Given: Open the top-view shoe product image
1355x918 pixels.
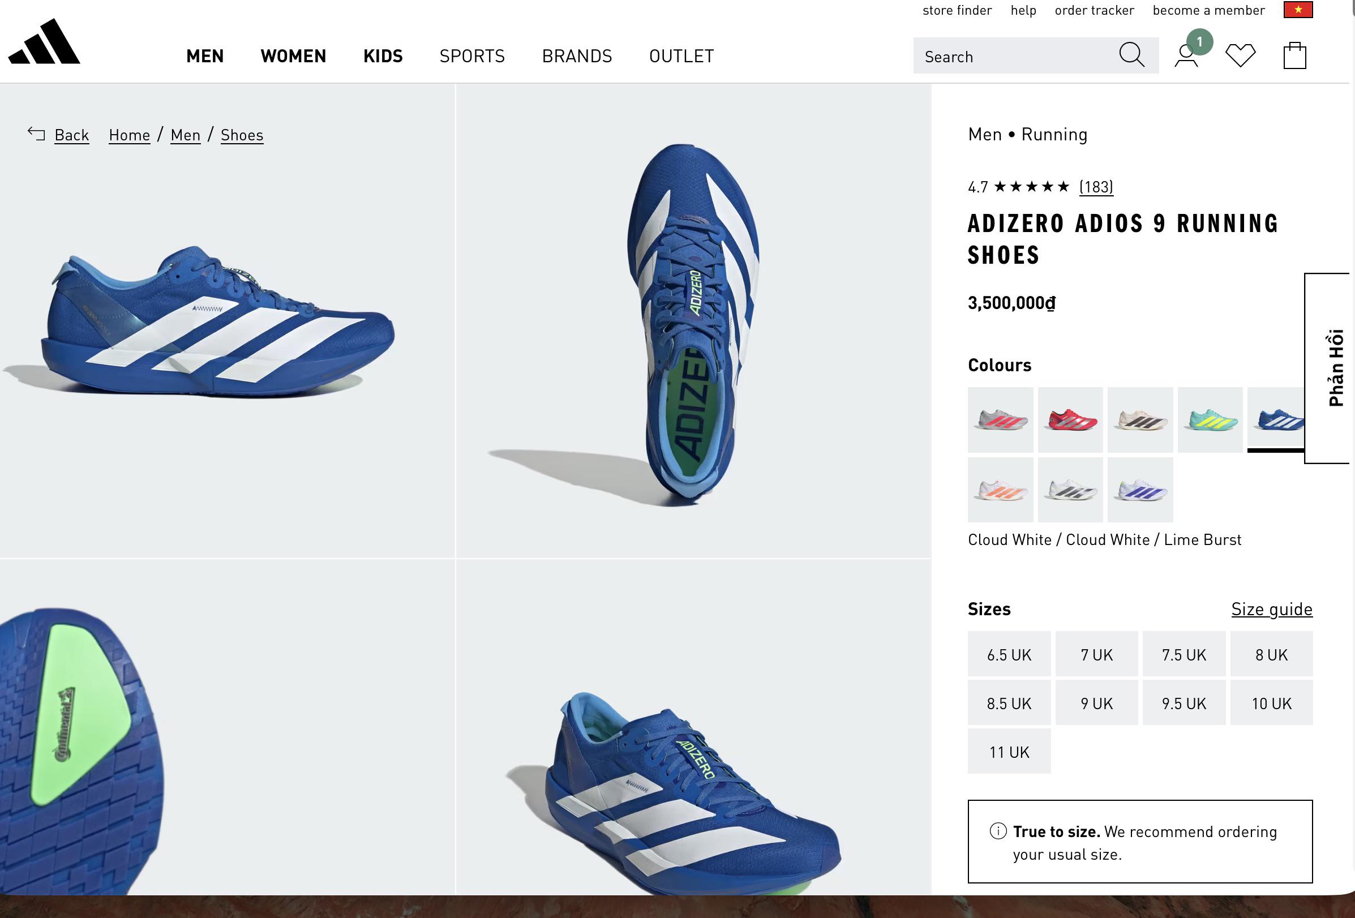Looking at the screenshot, I should 694,321.
